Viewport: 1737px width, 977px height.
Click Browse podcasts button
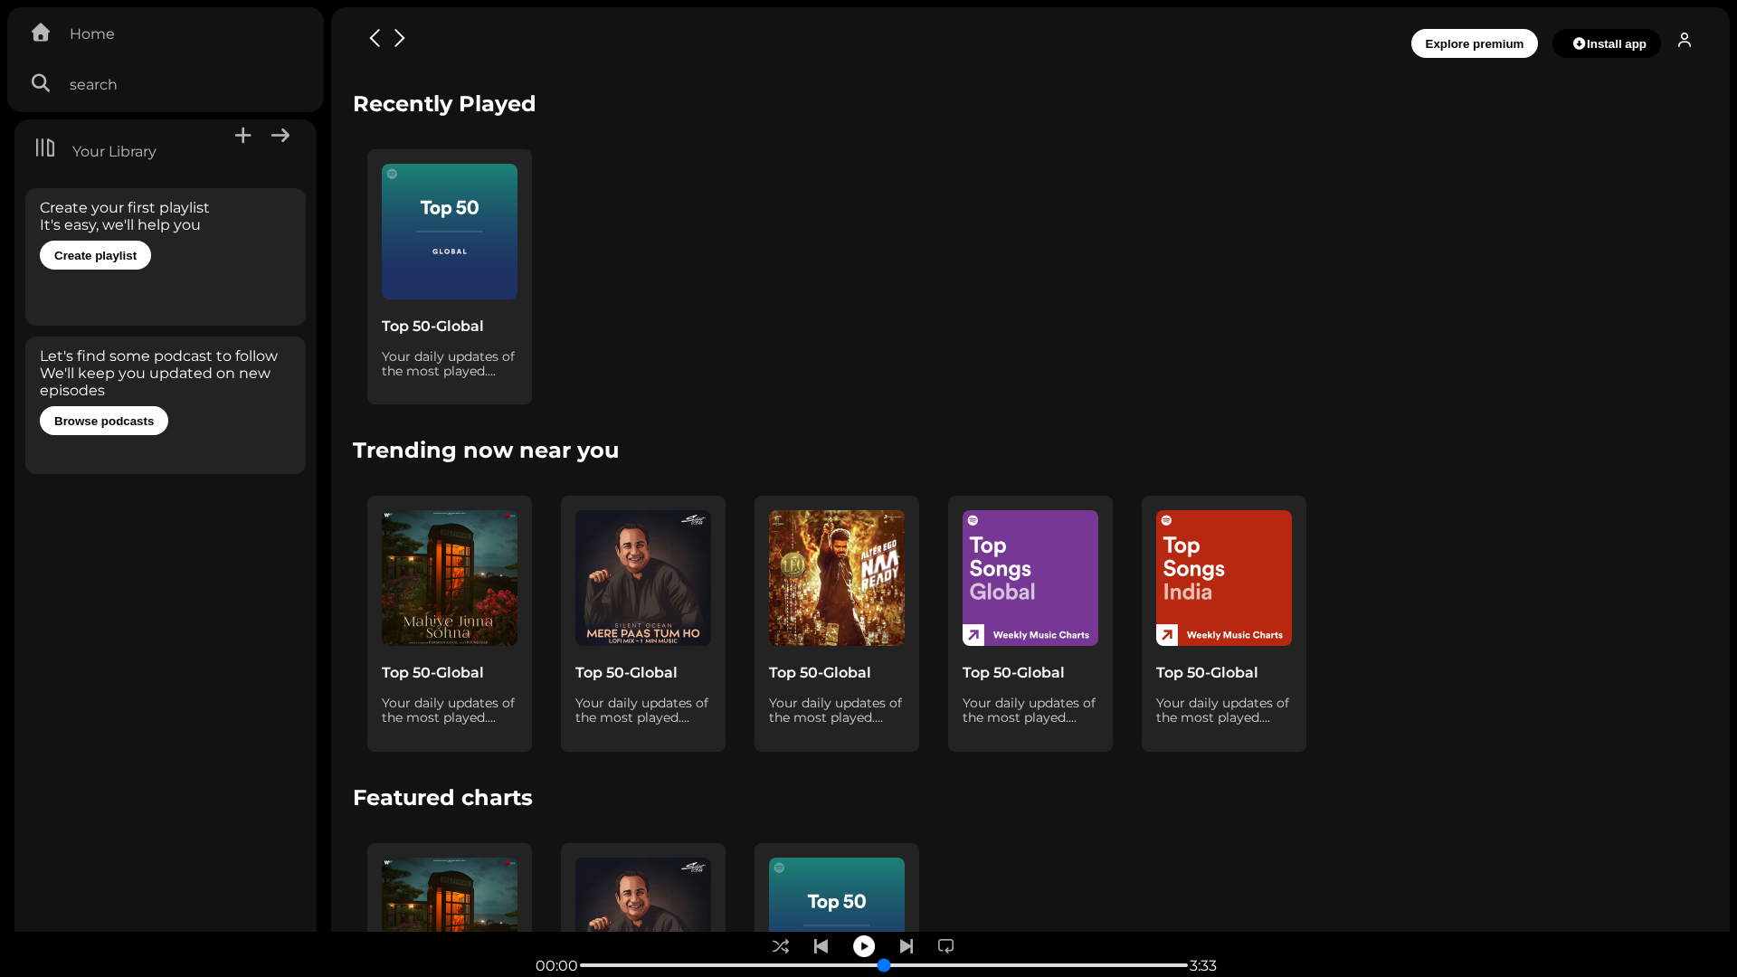click(x=104, y=421)
